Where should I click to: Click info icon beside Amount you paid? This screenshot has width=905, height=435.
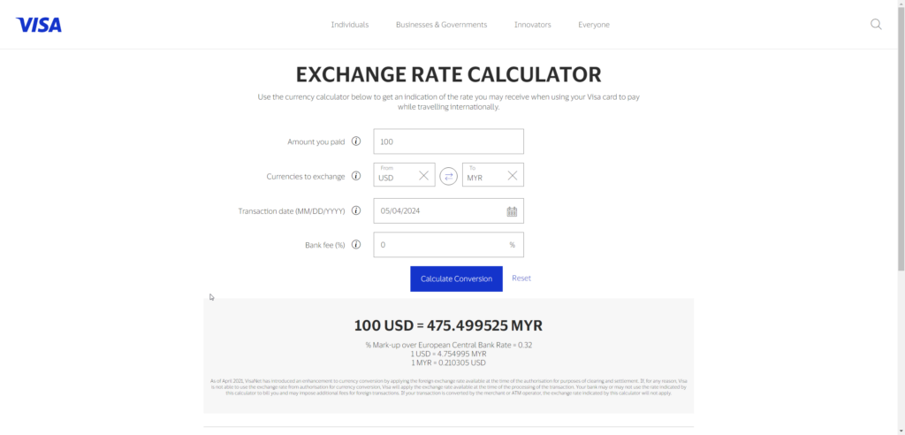tap(356, 141)
